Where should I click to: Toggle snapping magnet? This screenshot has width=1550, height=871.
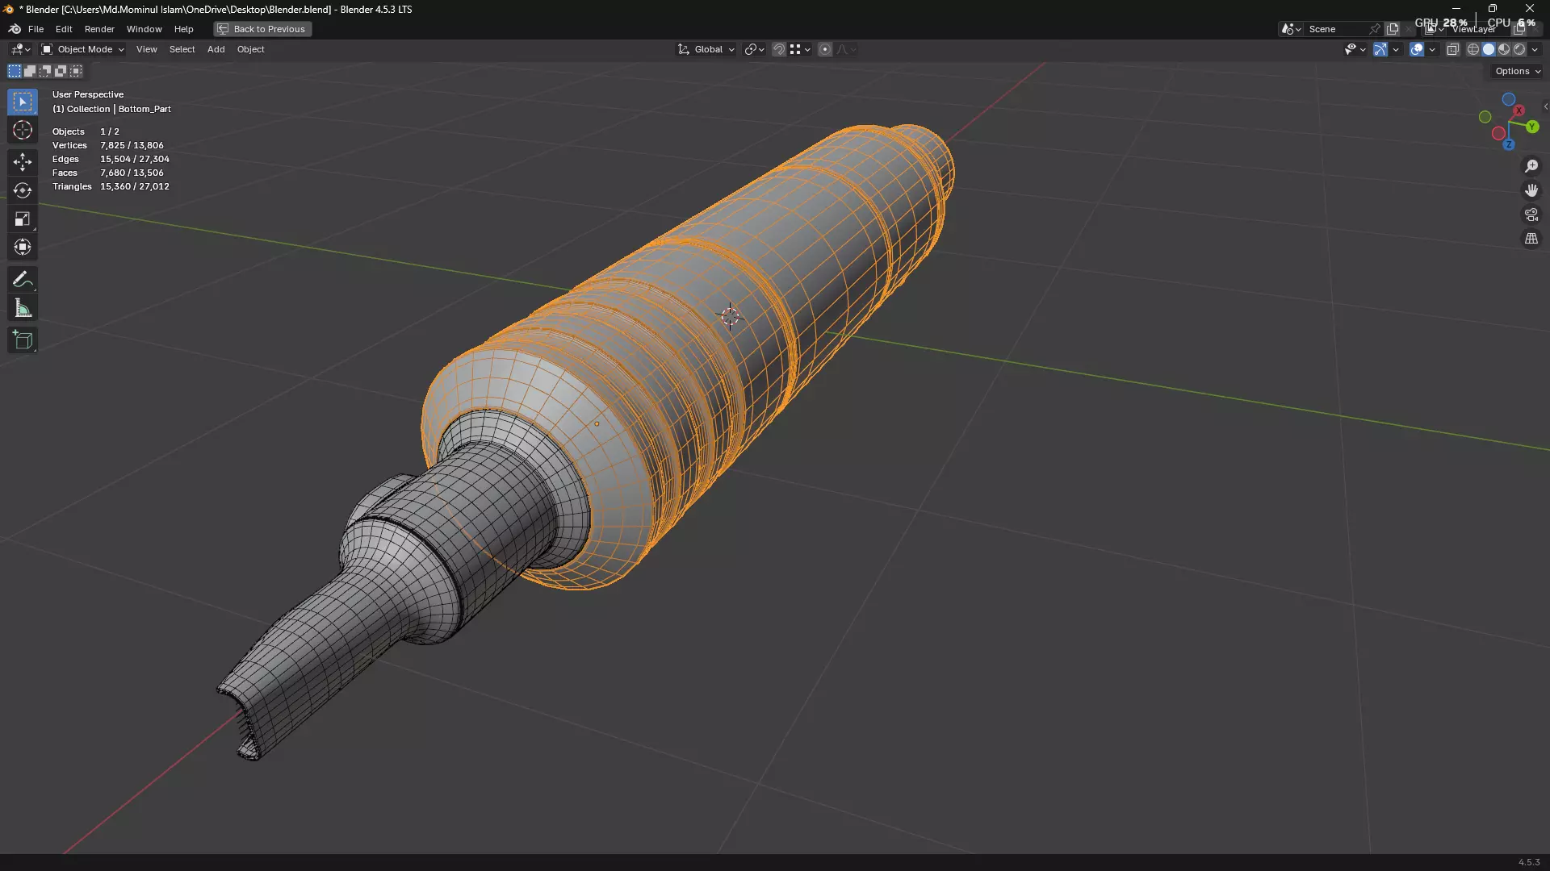[x=778, y=49]
